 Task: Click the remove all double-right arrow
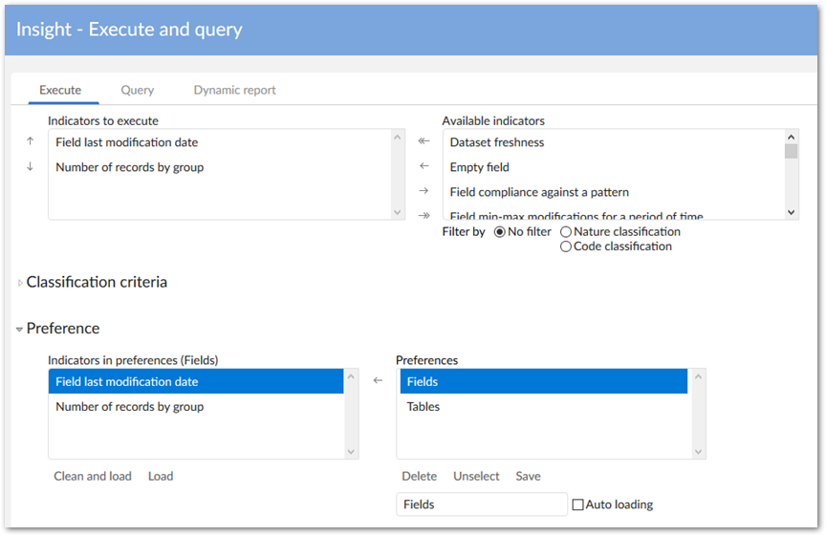tap(424, 215)
